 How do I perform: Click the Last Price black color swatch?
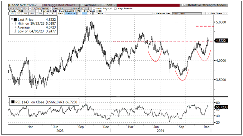15,19
